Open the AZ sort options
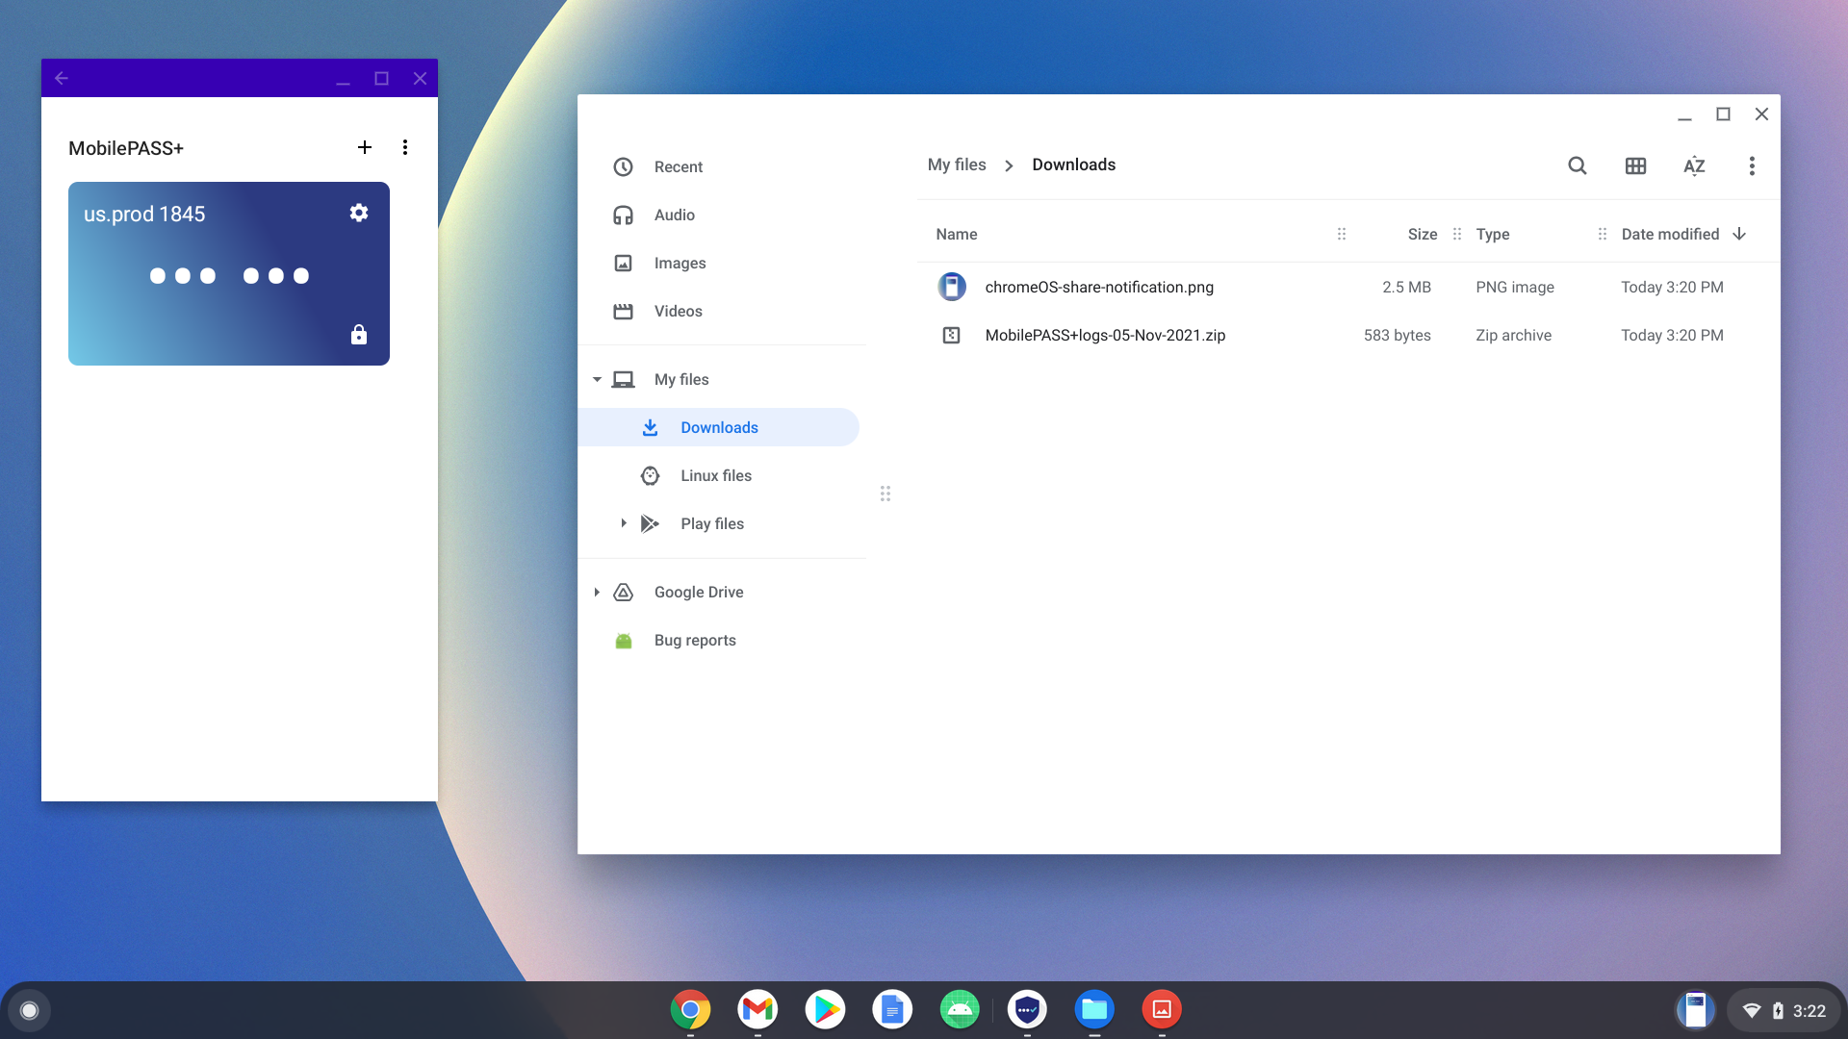Image resolution: width=1848 pixels, height=1039 pixels. pos(1694,165)
